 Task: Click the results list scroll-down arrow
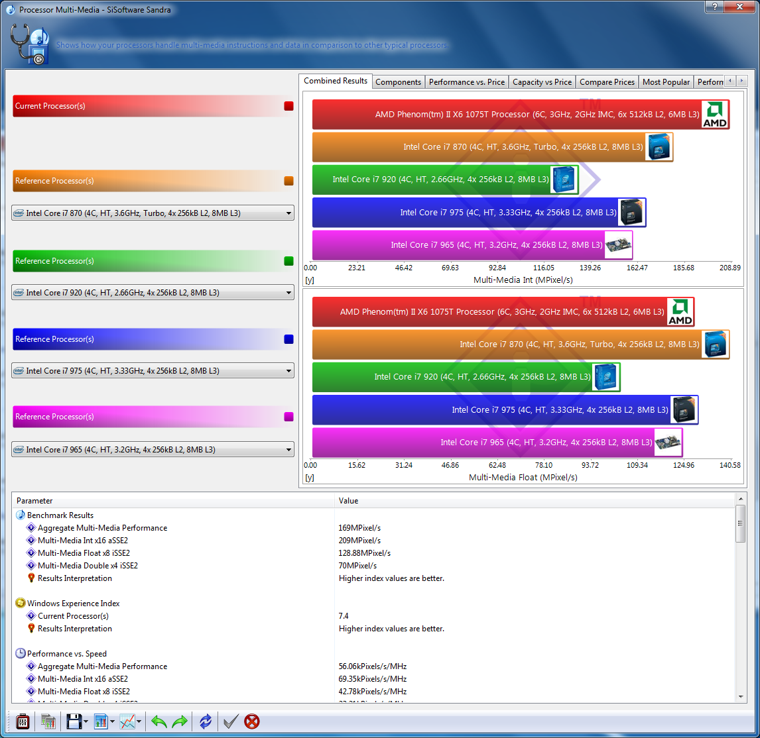click(x=741, y=697)
